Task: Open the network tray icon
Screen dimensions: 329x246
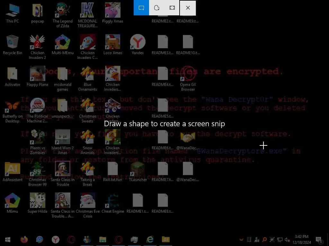Action: tap(280, 240)
